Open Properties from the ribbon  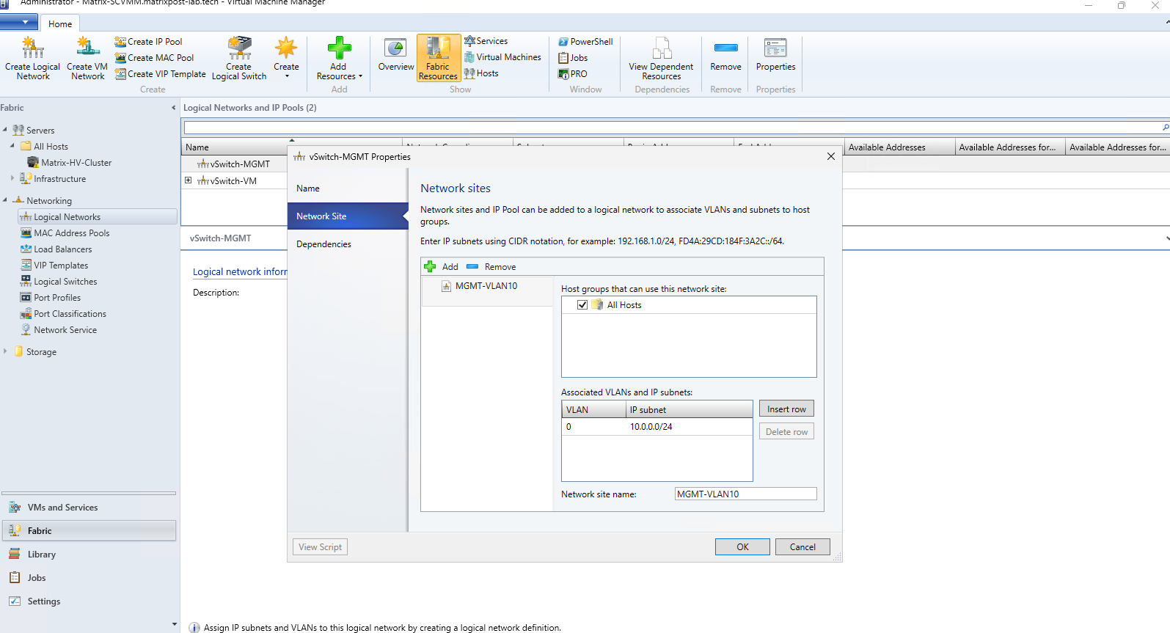(775, 55)
